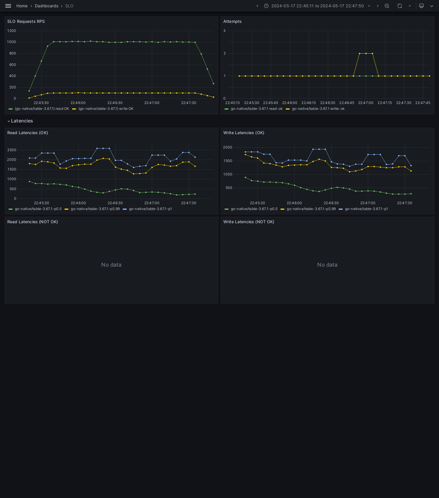Toggle TV kiosk view mode icon
The height and width of the screenshot is (498, 439).
coord(421,6)
